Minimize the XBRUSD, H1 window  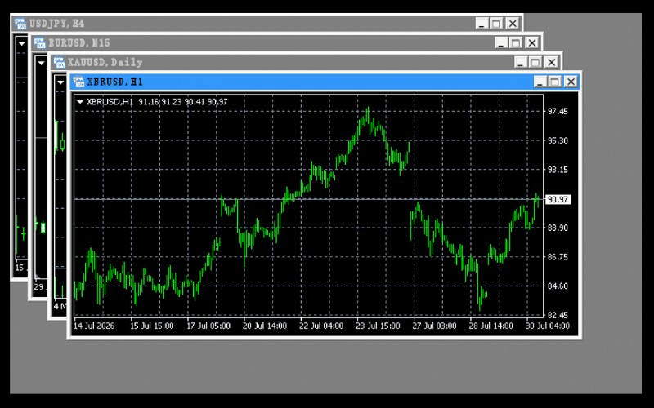(x=540, y=82)
